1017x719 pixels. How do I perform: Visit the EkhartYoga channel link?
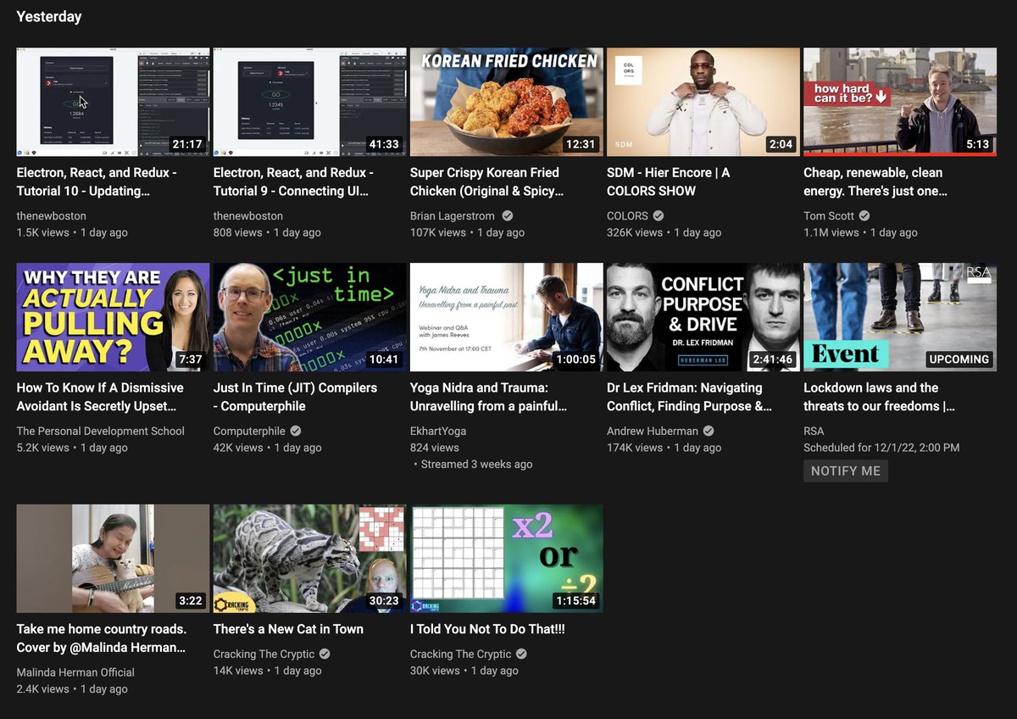click(x=438, y=431)
